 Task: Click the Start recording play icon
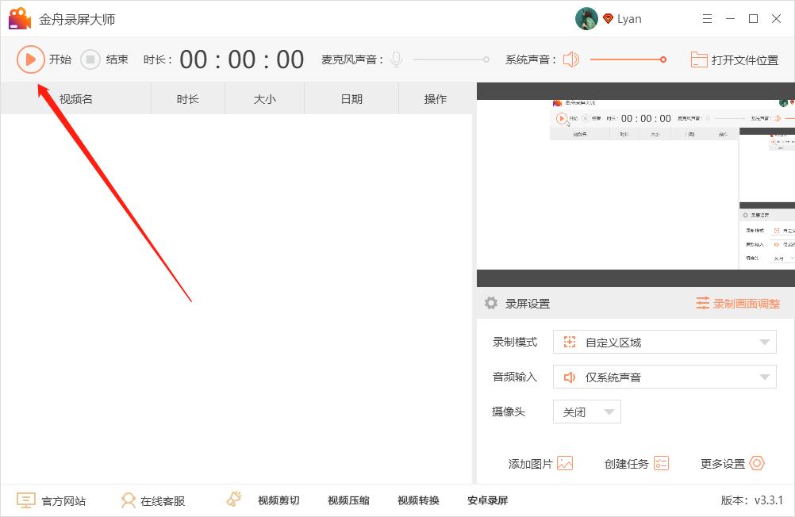[32, 59]
